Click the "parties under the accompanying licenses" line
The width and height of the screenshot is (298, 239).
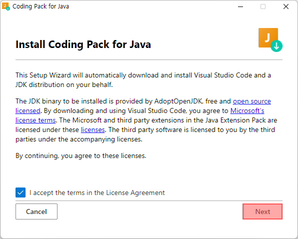(x=79, y=139)
